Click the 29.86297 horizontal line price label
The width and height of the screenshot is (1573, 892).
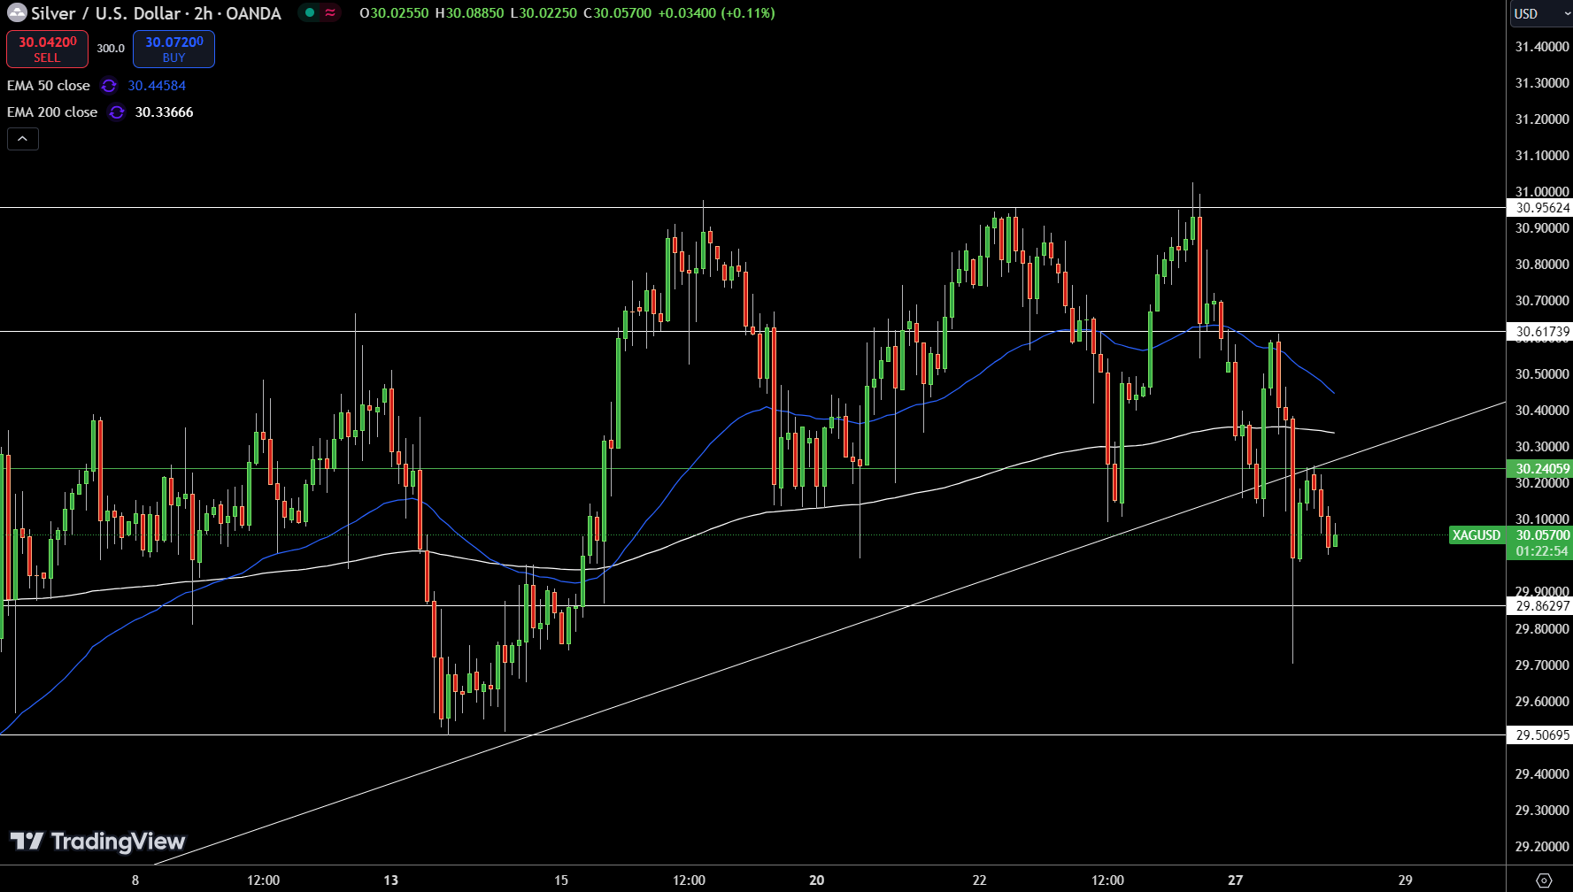click(1540, 606)
